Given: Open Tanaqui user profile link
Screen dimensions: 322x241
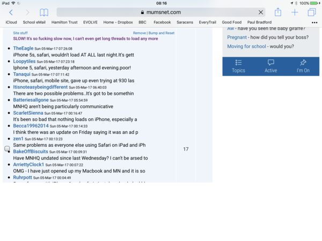Looking at the screenshot, I should [22, 74].
